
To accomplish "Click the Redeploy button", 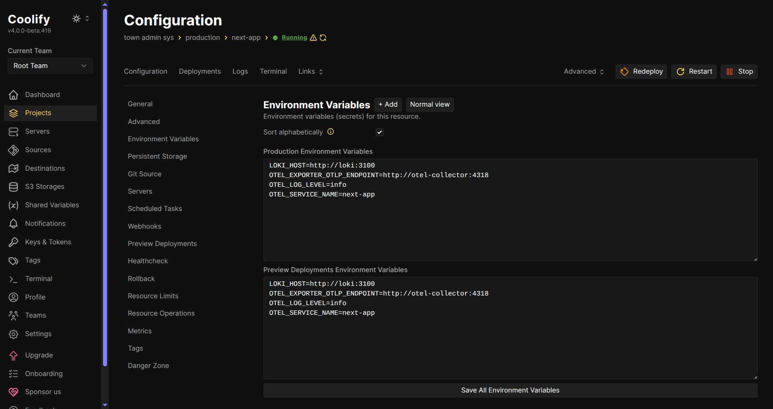I will pos(641,71).
